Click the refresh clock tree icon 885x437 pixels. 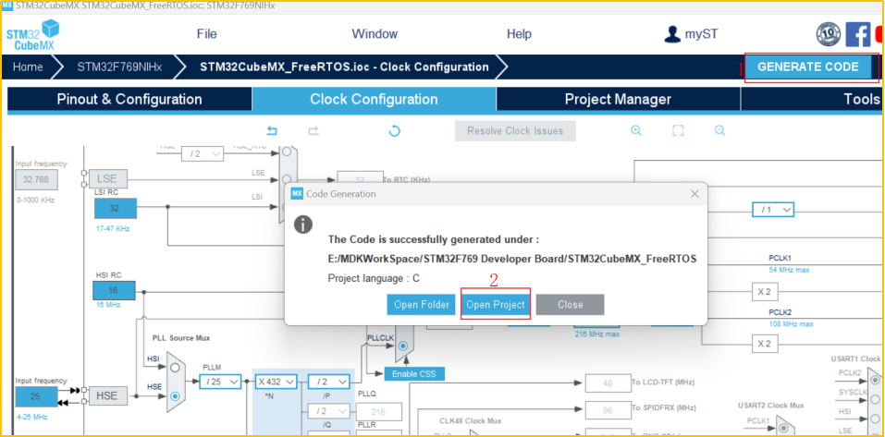pyautogui.click(x=394, y=131)
